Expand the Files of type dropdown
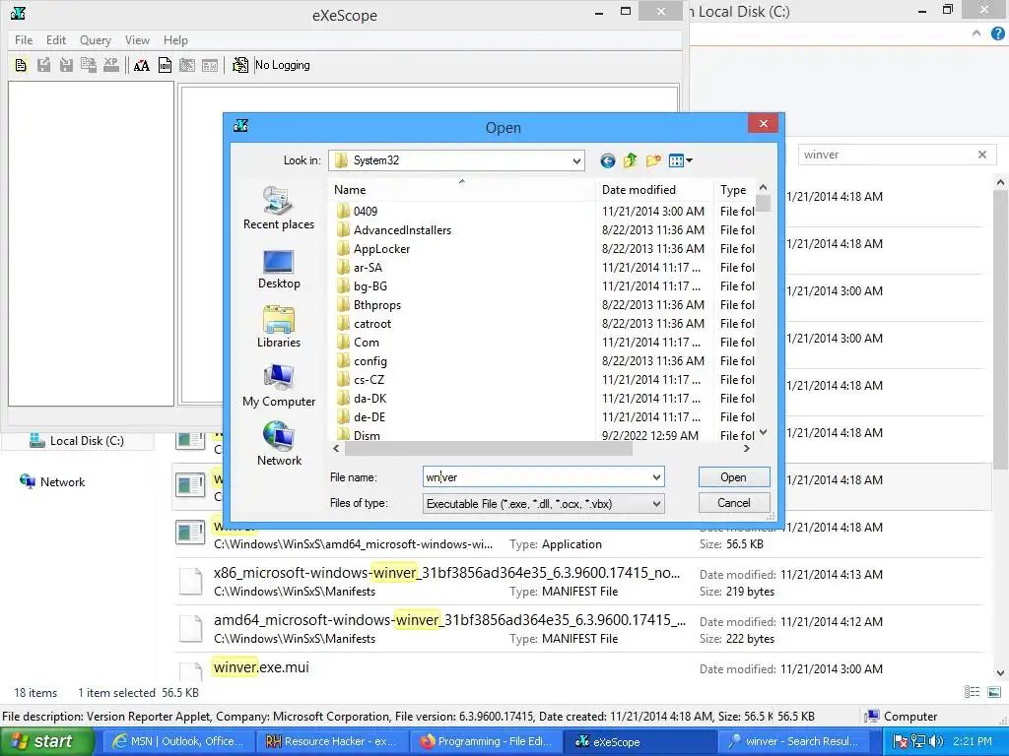The image size is (1009, 756). point(656,504)
